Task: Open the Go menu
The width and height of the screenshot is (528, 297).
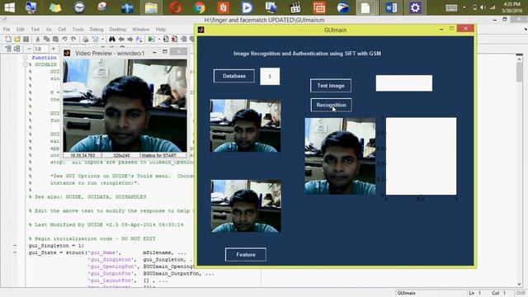Action: click(x=49, y=30)
